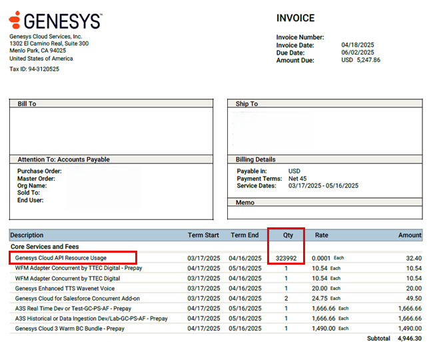433x342 pixels.
Task: Click the Subtotal amount 4,946.30
Action: click(408, 339)
